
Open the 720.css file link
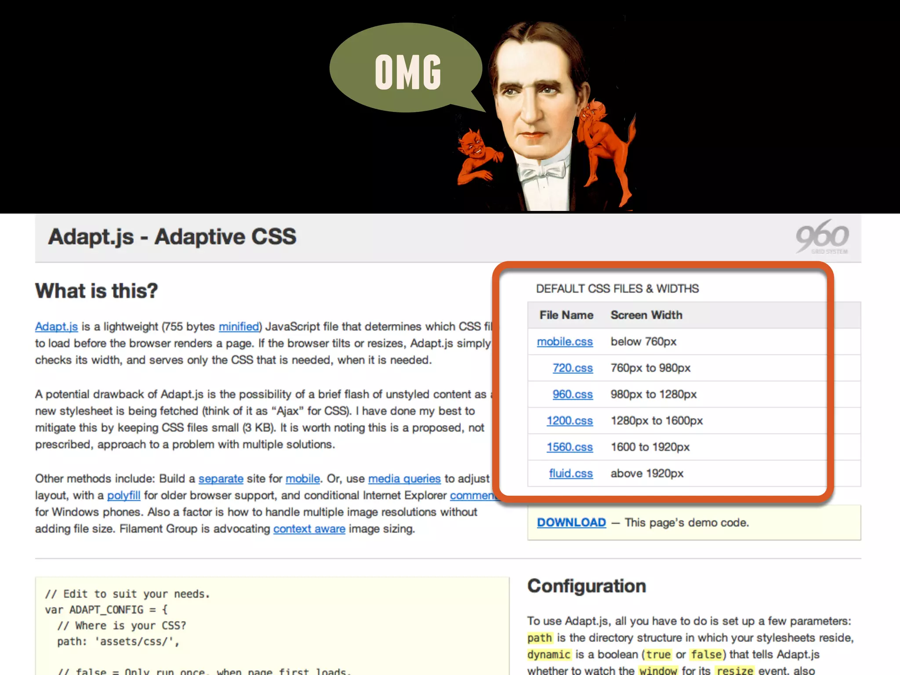(572, 368)
